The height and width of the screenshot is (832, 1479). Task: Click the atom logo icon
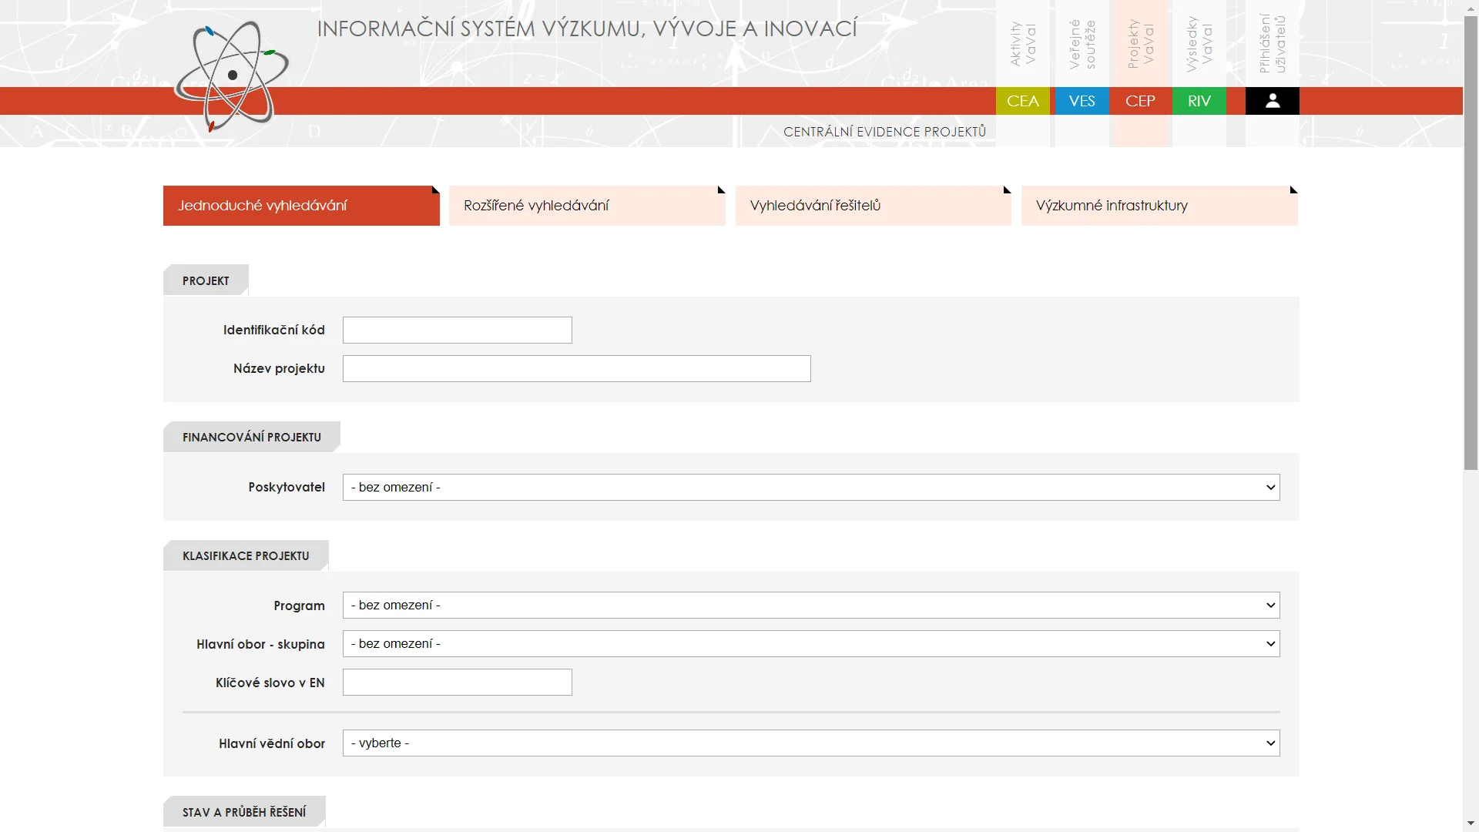click(x=231, y=75)
